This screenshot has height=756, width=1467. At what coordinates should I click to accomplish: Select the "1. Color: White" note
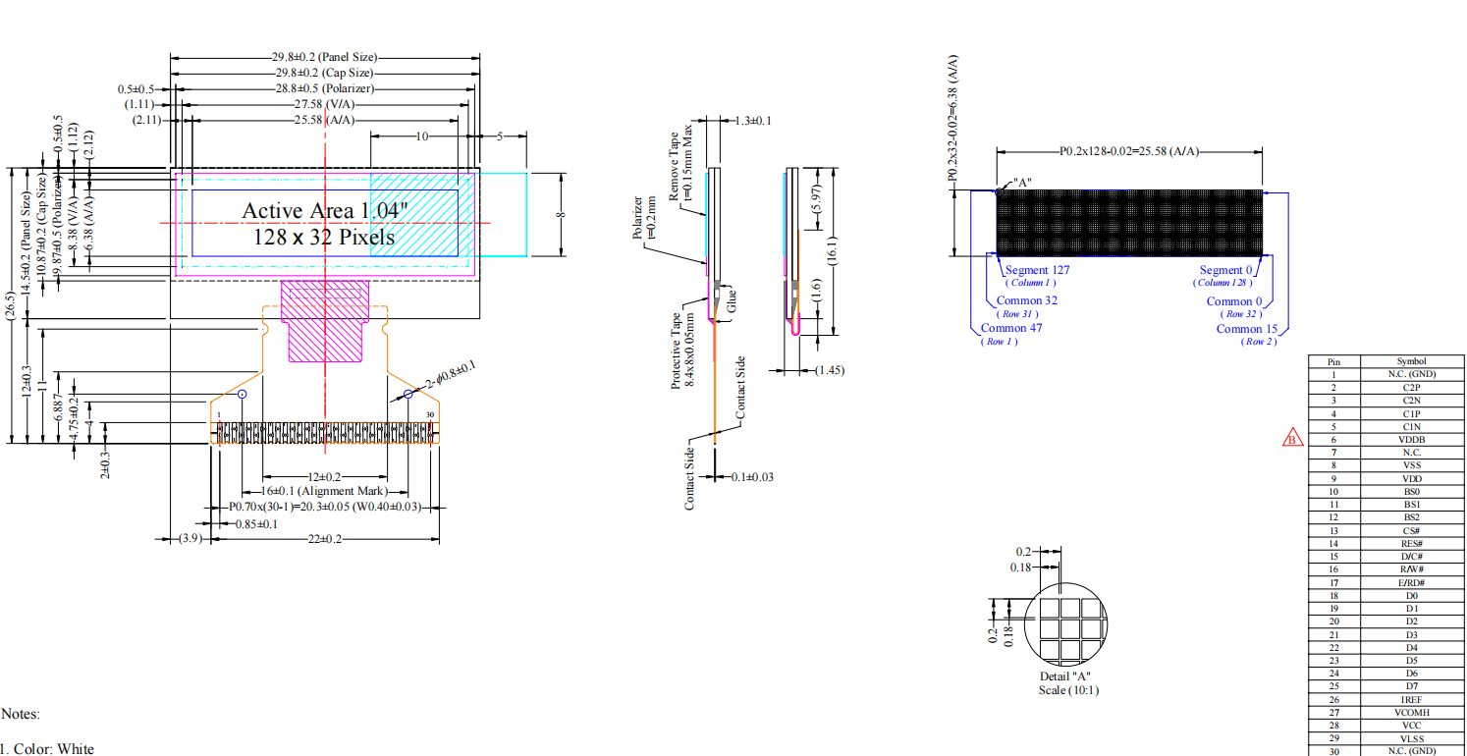(x=48, y=749)
